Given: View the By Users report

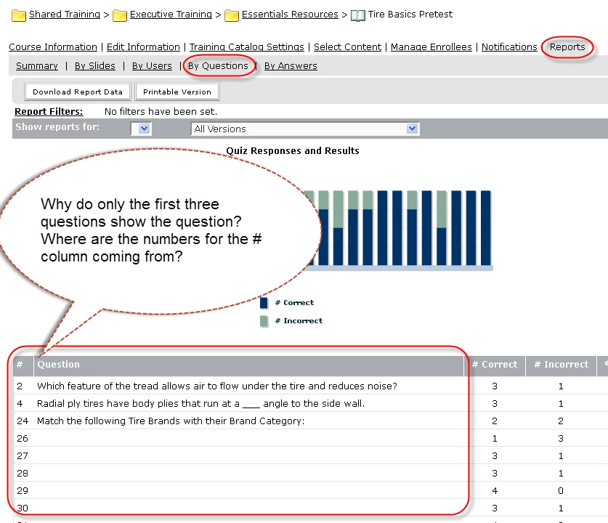Looking at the screenshot, I should click(152, 66).
